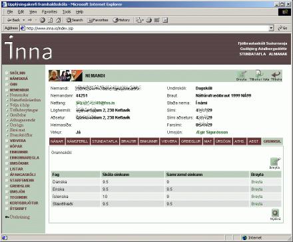Click the Print toolbar icon
This screenshot has height=242, width=293.
[x=149, y=20]
